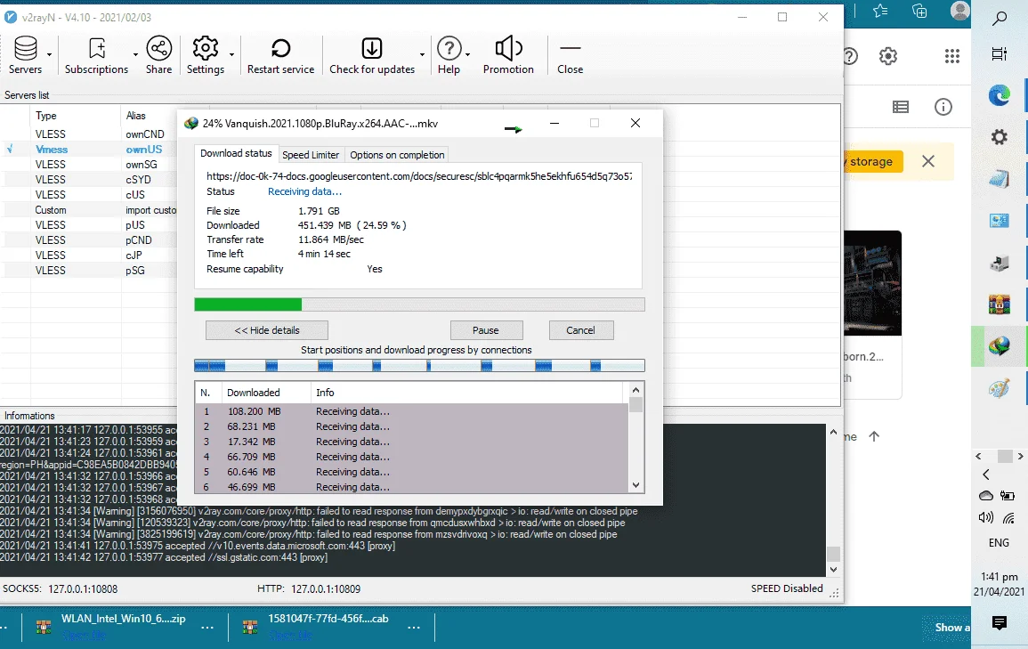Switch to the Download status tab
Viewport: 1028px width, 649px height.
pyautogui.click(x=236, y=153)
